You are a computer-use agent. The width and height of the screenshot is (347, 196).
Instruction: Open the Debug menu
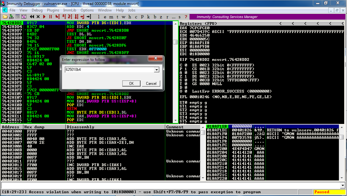[37, 10]
